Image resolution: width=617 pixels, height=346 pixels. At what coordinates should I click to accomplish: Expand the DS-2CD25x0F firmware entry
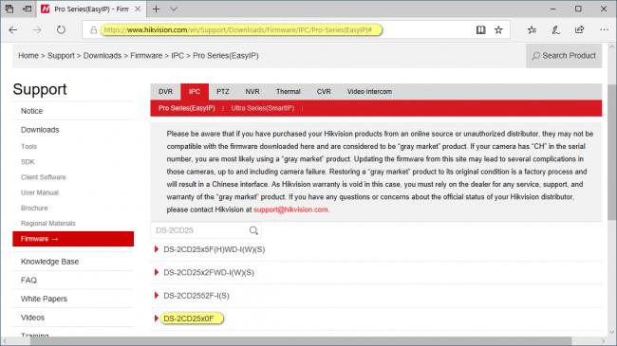189,319
